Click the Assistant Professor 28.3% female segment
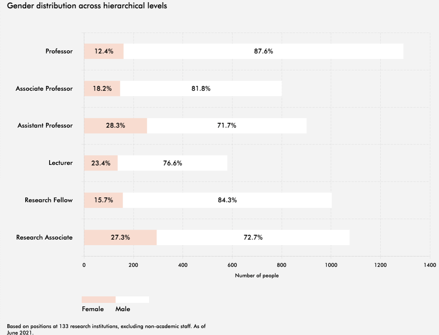 pyautogui.click(x=115, y=126)
